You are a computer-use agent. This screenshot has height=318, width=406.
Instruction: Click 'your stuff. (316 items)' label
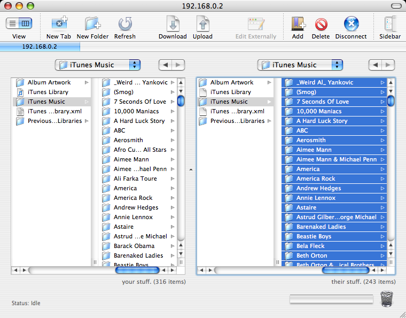pos(154,282)
